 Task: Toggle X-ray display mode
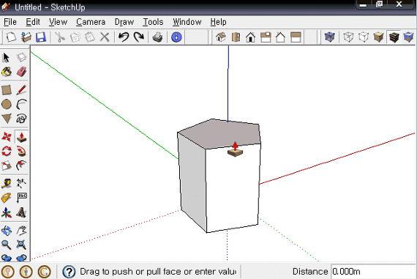point(329,37)
